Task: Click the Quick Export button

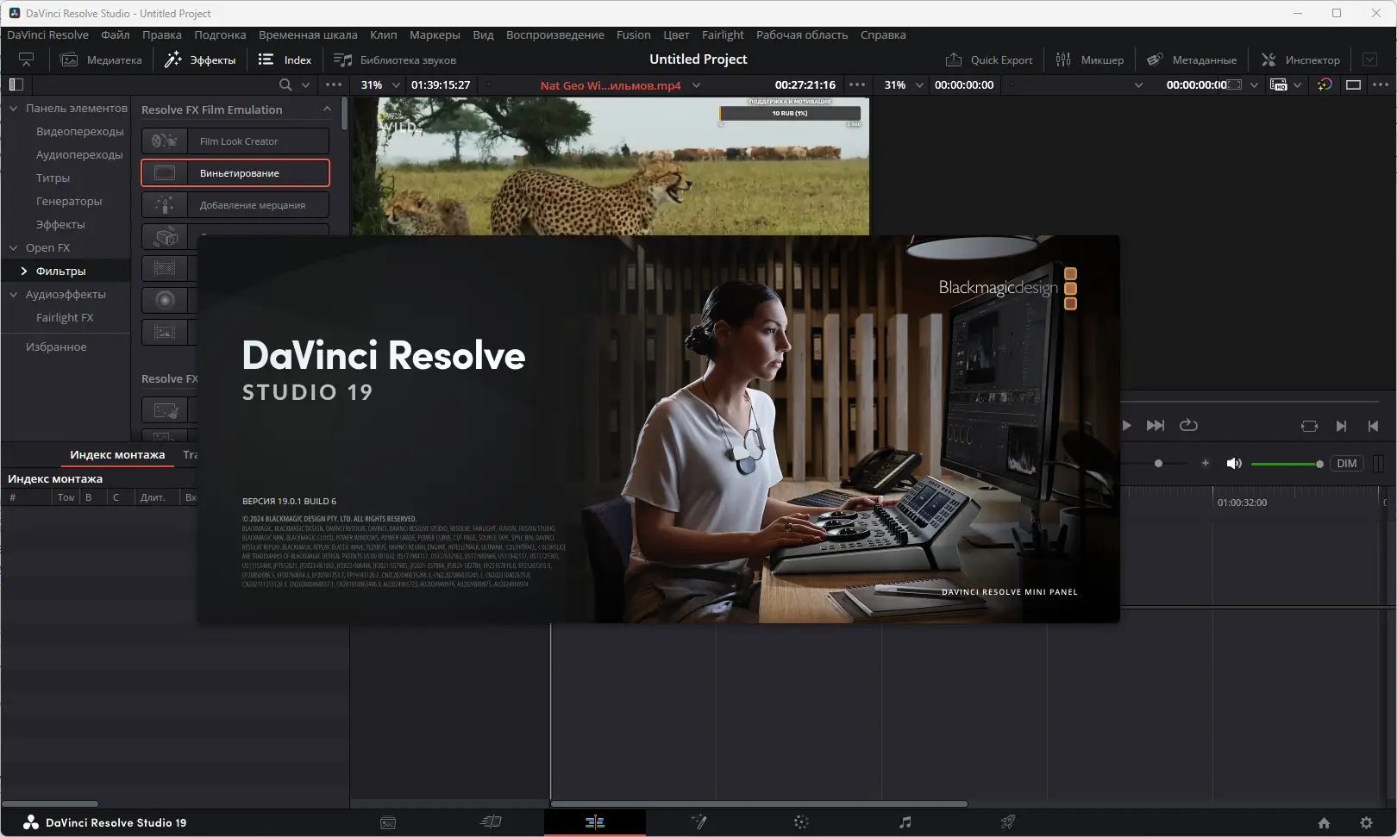Action: coord(989,59)
